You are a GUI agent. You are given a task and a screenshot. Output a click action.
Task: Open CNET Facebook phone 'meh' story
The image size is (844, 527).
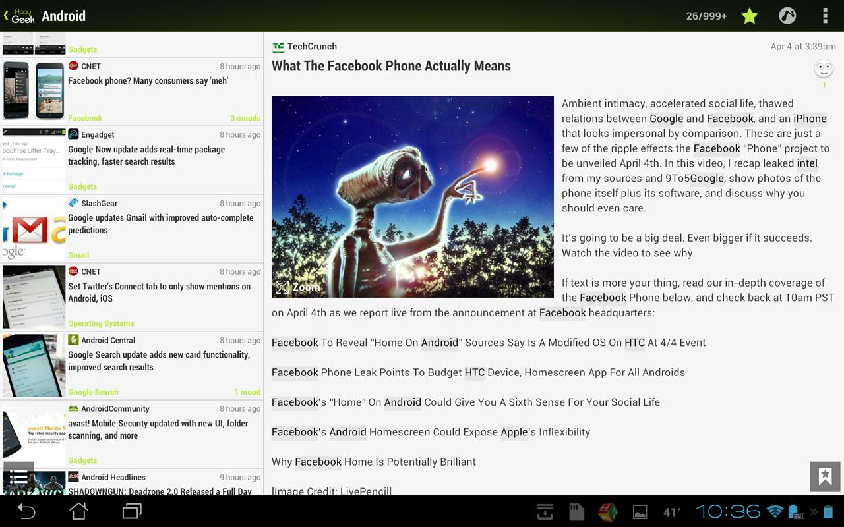tap(148, 81)
